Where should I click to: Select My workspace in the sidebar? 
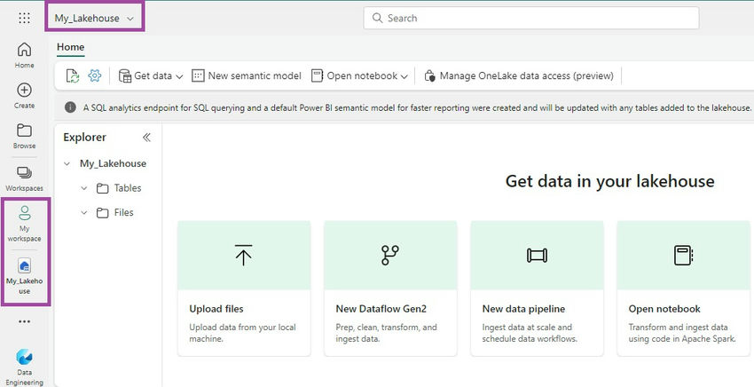pyautogui.click(x=24, y=224)
